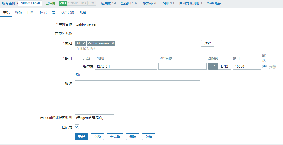The height and width of the screenshot is (145, 283).
Task: Click the 已启用 status link
Action: (50, 3)
